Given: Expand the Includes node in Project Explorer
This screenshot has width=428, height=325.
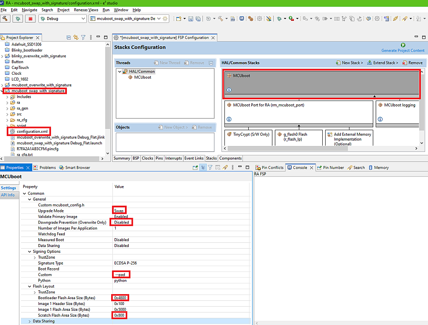Looking at the screenshot, I should point(8,96).
